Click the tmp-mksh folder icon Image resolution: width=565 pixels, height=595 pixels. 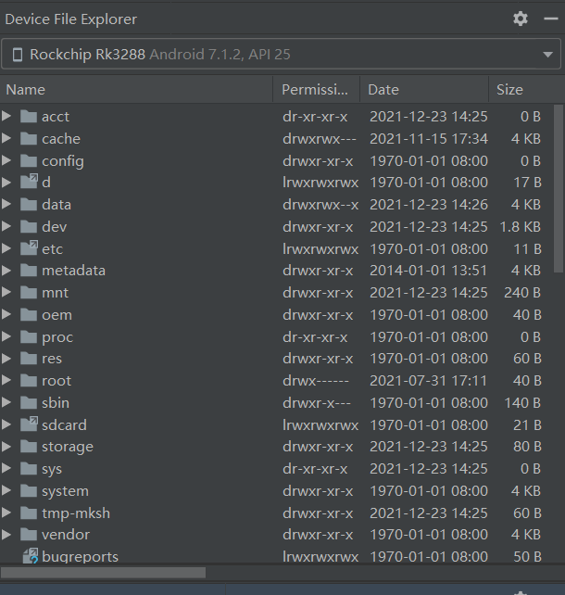pos(29,513)
